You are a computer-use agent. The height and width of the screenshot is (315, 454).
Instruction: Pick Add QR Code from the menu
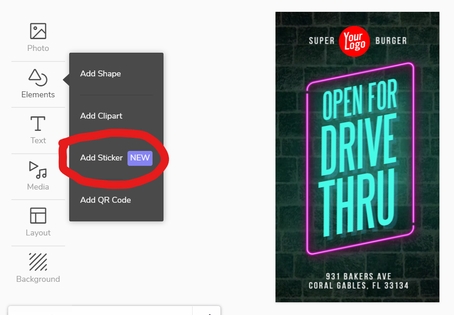(x=105, y=200)
